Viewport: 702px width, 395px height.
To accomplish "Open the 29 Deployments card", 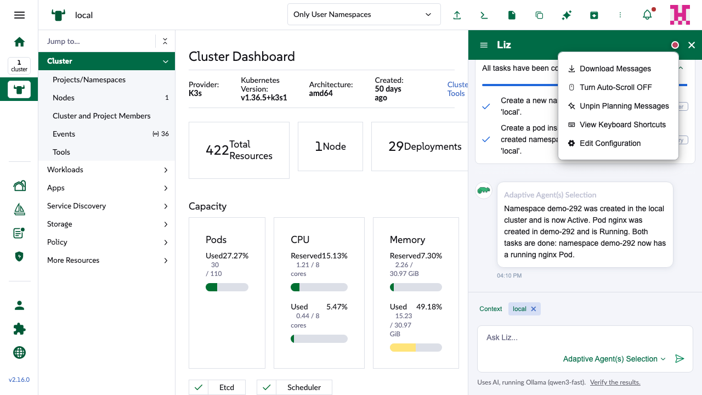I will point(420,146).
